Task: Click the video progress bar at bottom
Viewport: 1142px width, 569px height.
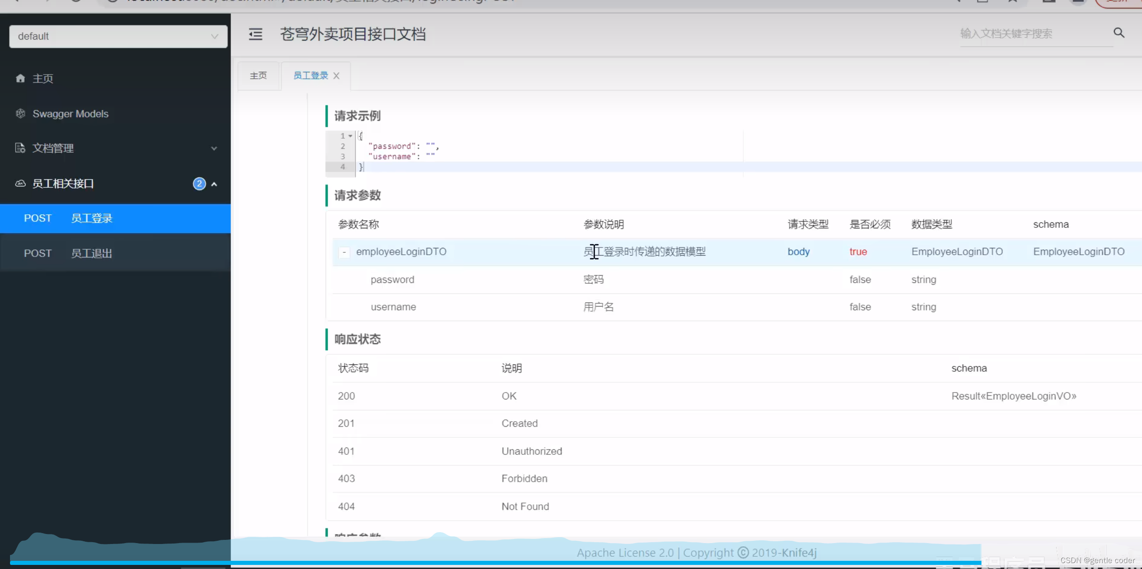Action: point(495,563)
